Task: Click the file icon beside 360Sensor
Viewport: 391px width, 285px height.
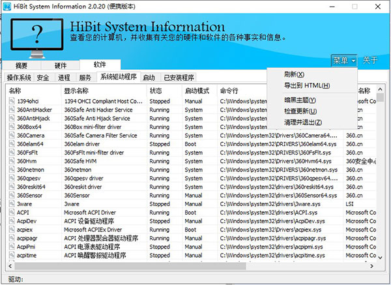Action: click(x=12, y=195)
